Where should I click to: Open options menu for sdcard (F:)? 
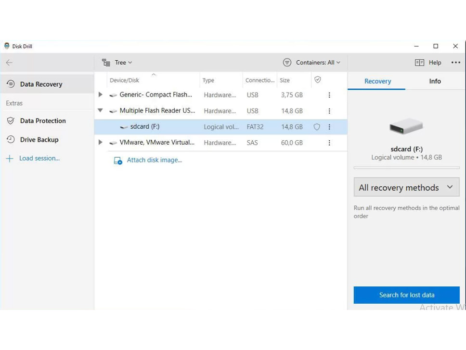coord(329,127)
